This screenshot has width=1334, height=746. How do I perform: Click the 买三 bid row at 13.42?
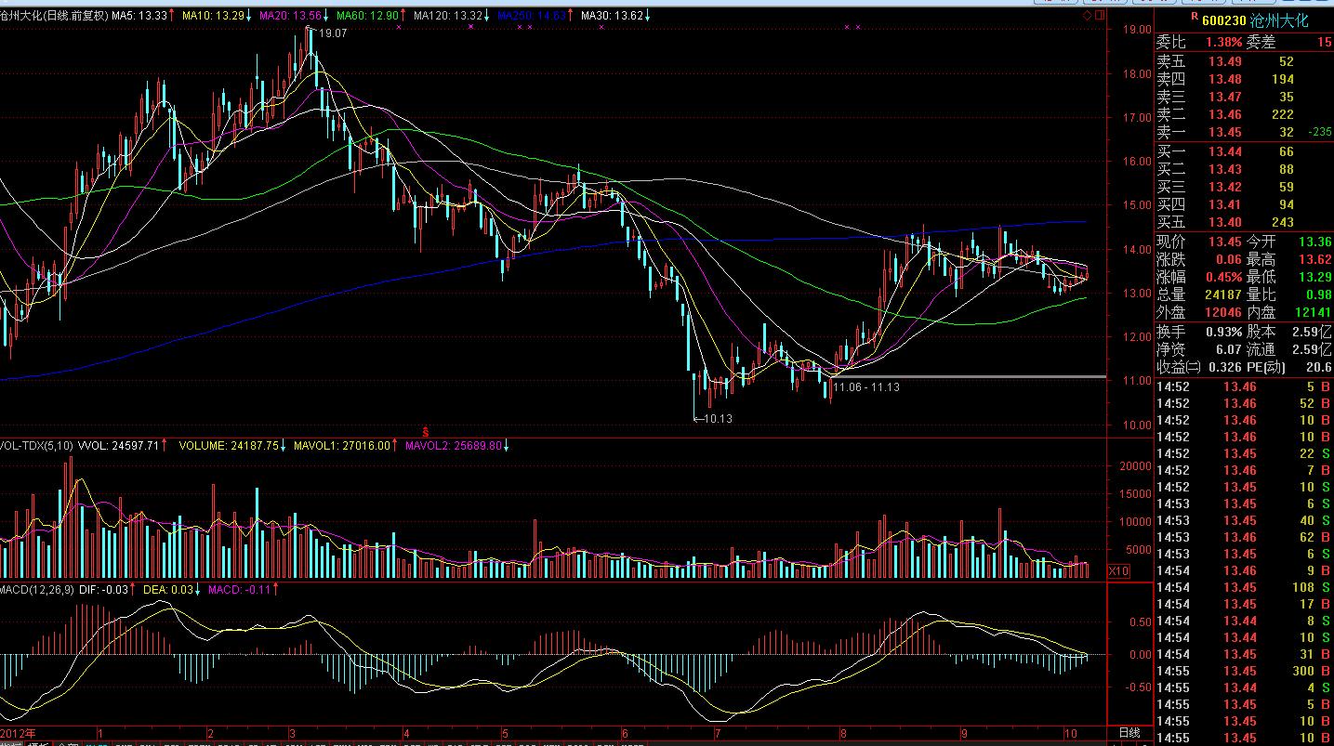click(1244, 187)
